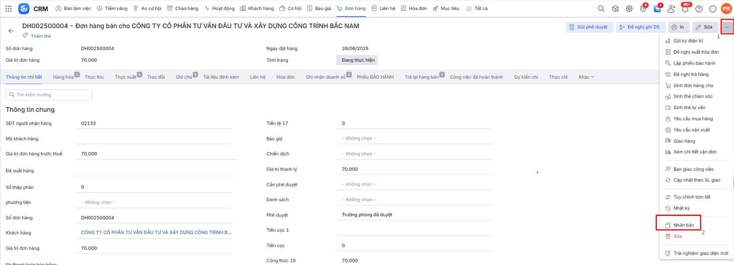Open the phương tiện dropdown
734x265 pixels.
(153, 202)
